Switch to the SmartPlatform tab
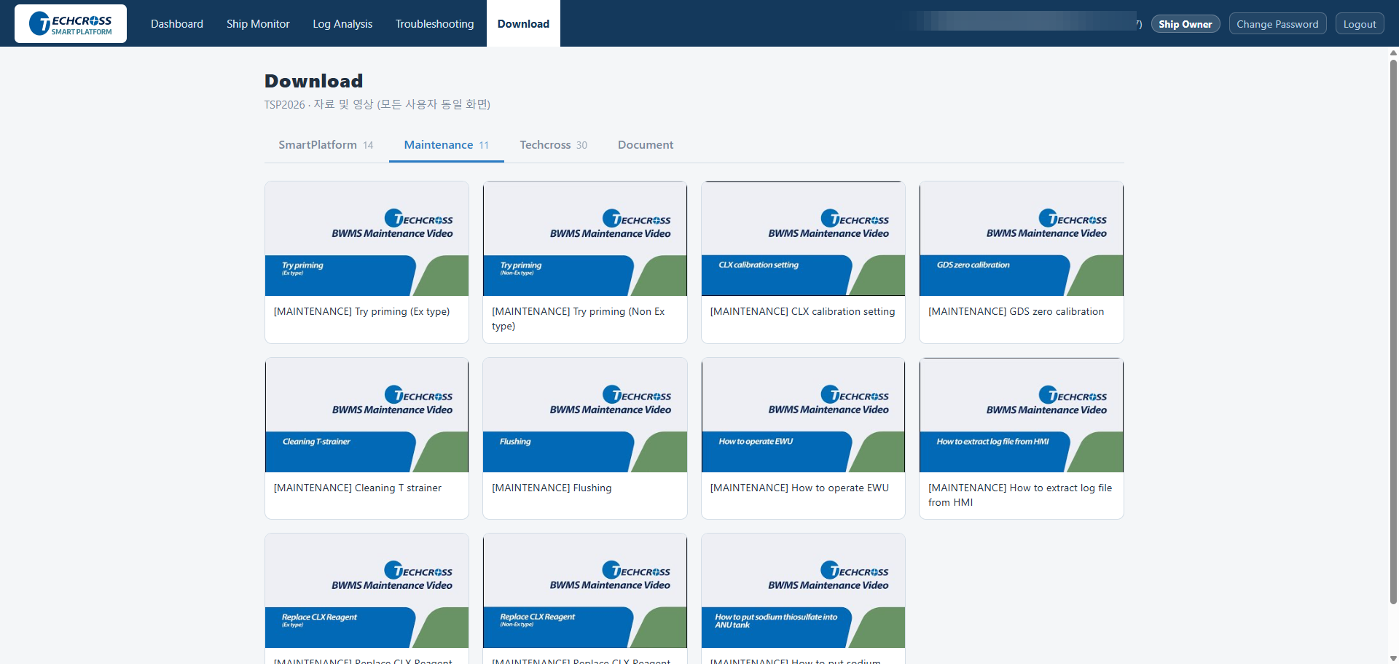Viewport: 1399px width, 664px height. pos(326,145)
